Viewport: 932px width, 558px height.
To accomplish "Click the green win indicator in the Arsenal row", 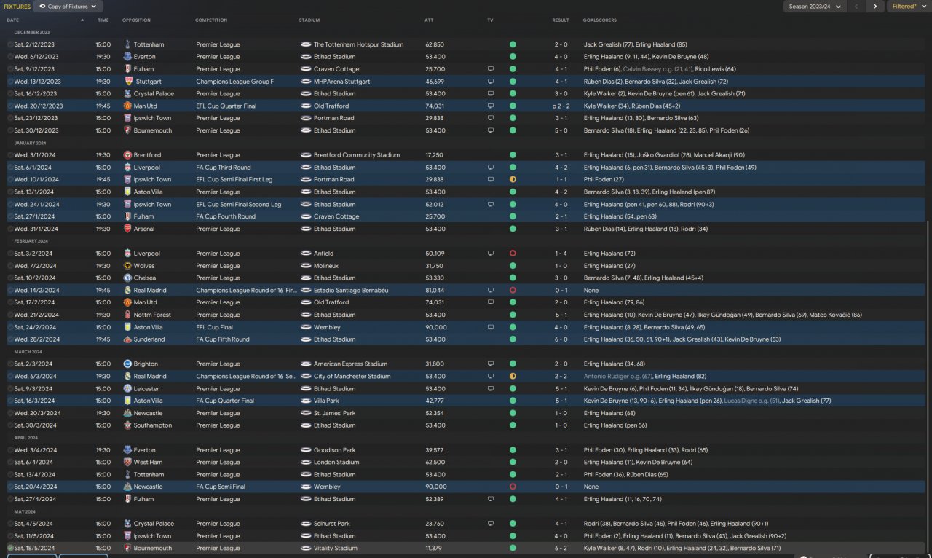I will pos(513,229).
